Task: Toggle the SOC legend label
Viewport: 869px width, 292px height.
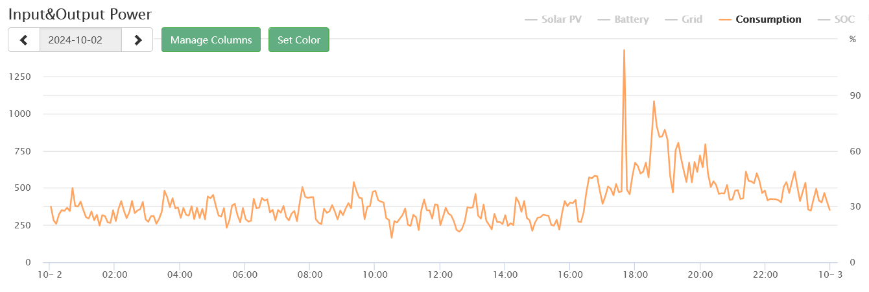Action: tap(845, 19)
